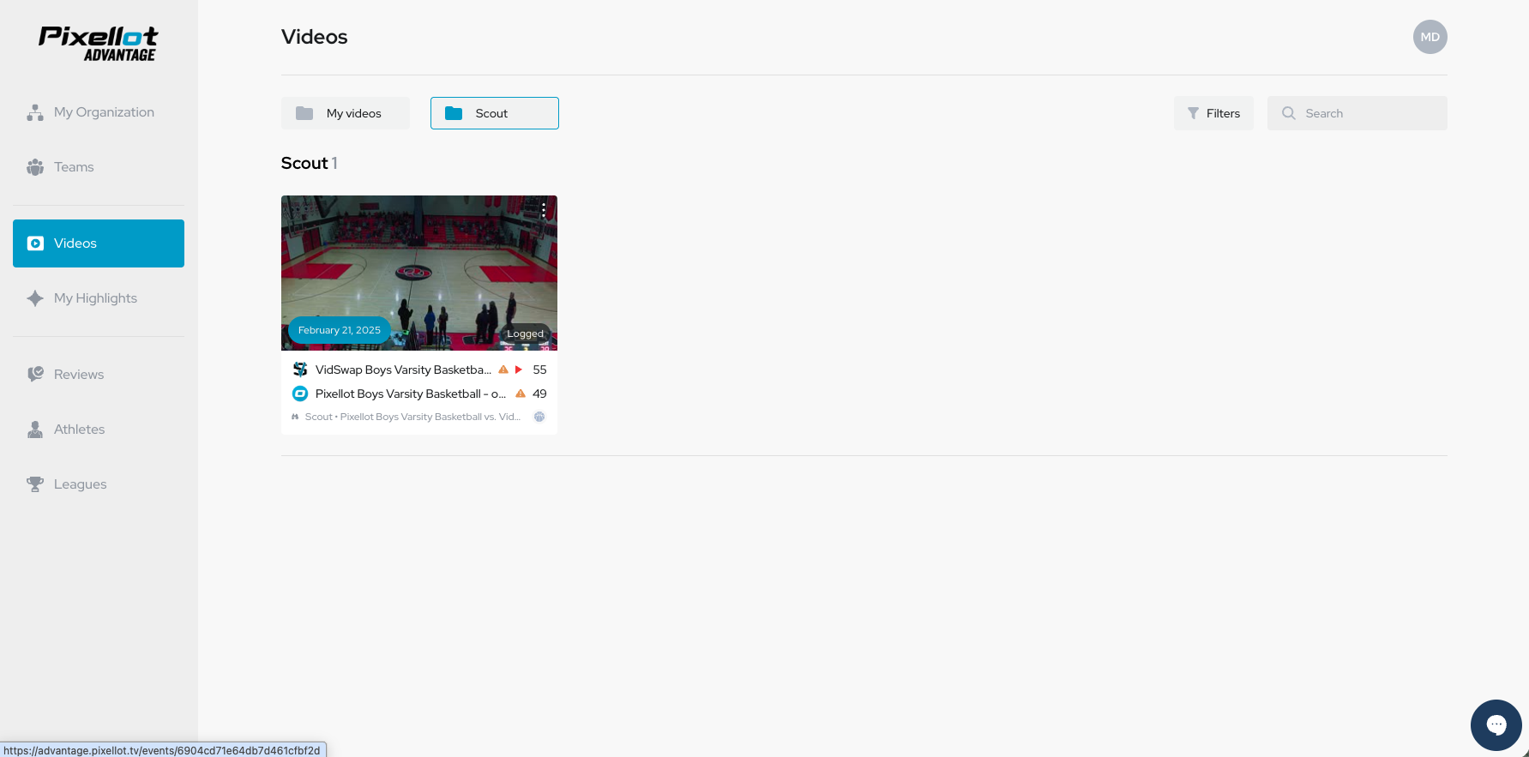Select the Scout folder tab
Screen dimensions: 1529x757
495,113
